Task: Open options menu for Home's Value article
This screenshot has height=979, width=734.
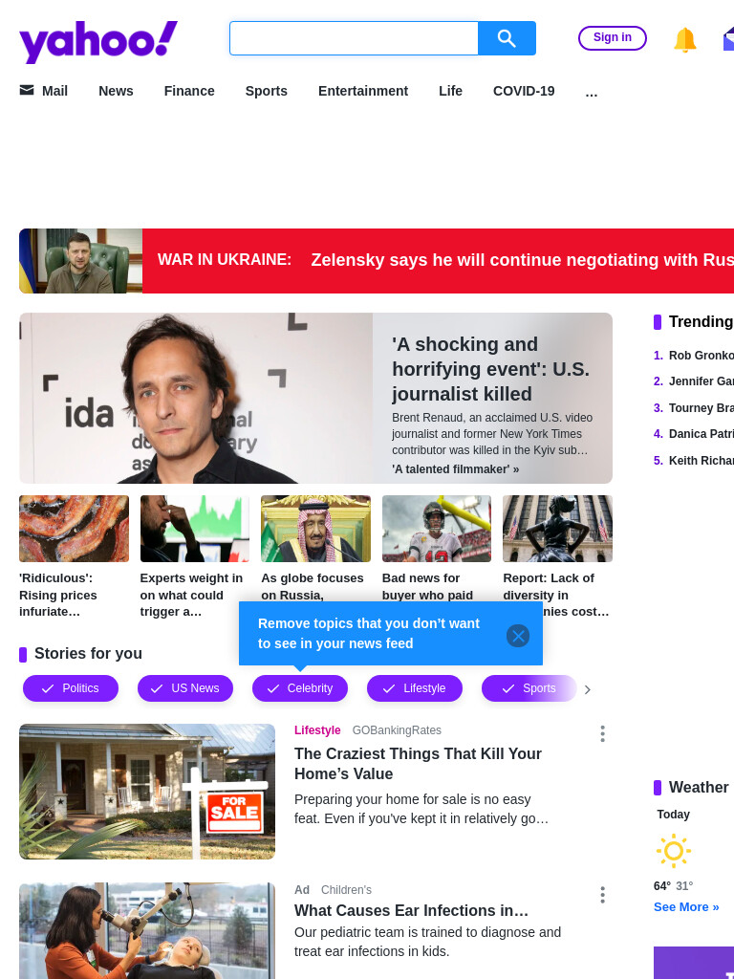Action: click(602, 733)
